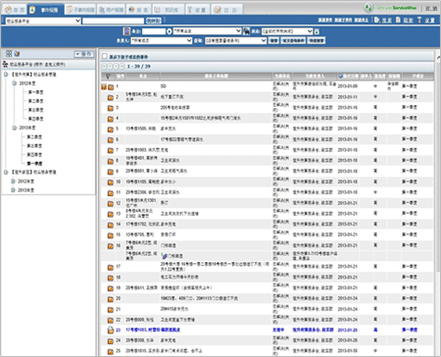Click the binoculars search icon in filter bar
The image size is (441, 357).
[x=246, y=31]
